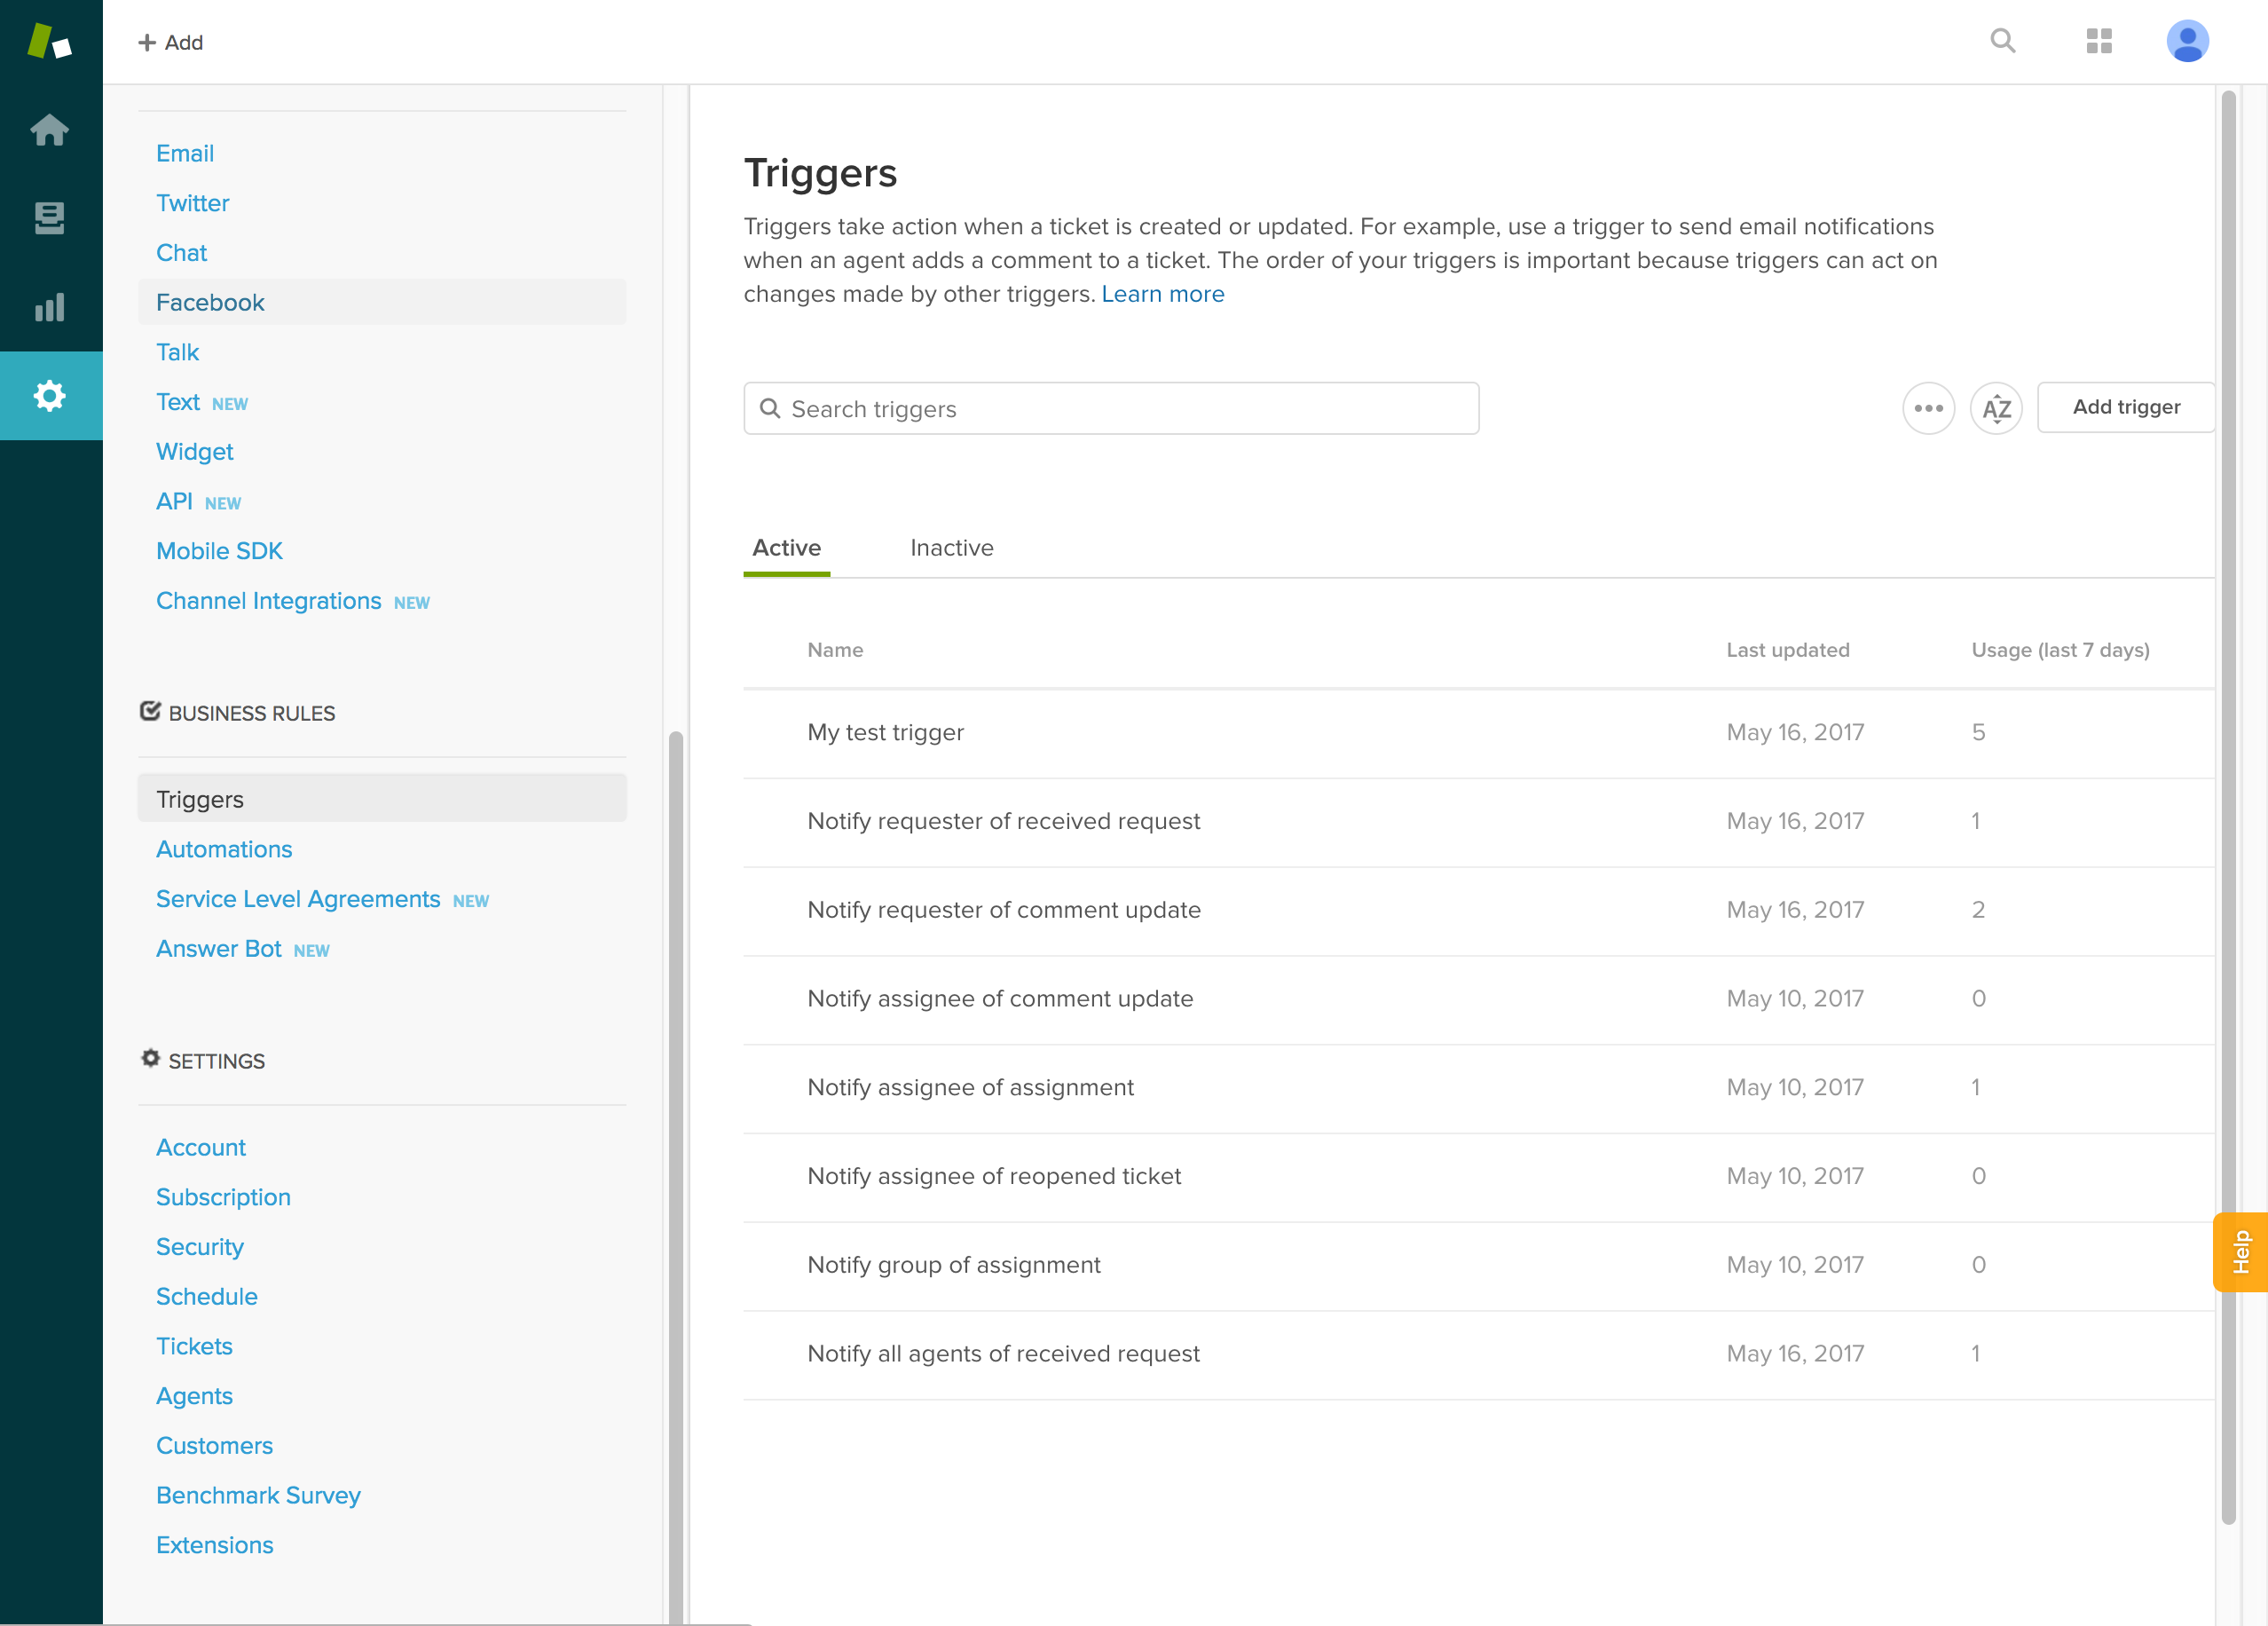Click the search magnifier icon in header
The image size is (2268, 1626).
point(2002,41)
